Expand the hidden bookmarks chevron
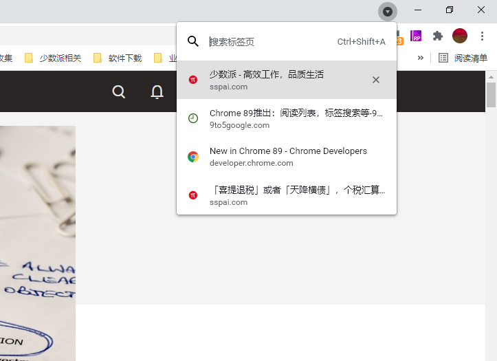Viewport: 497px width, 361px height. coord(421,58)
